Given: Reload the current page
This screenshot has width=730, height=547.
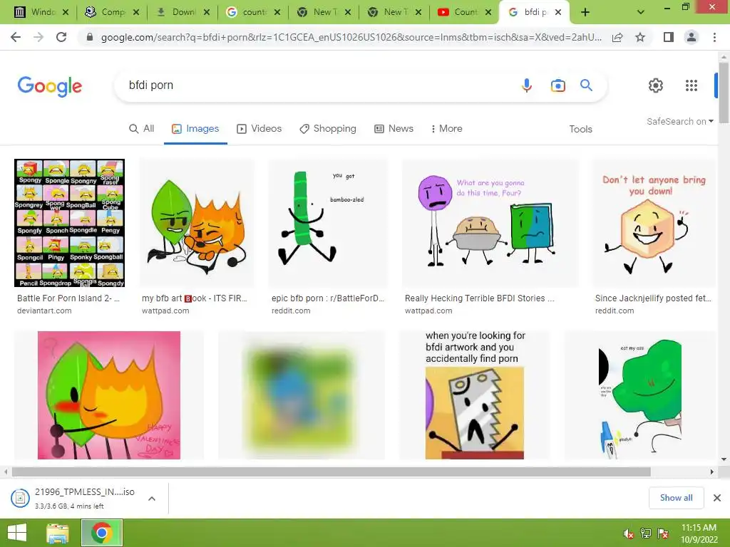Looking at the screenshot, I should pos(61,37).
